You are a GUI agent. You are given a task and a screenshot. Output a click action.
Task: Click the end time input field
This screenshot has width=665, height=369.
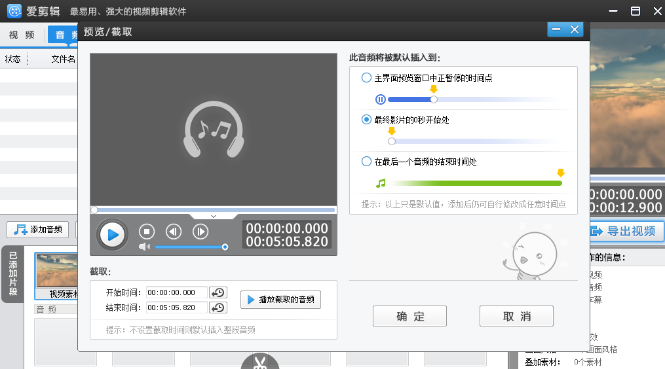(177, 307)
